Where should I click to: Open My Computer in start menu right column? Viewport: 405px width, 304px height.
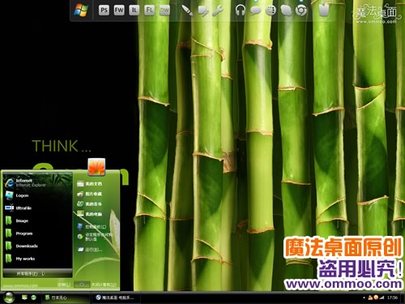[x=89, y=214]
